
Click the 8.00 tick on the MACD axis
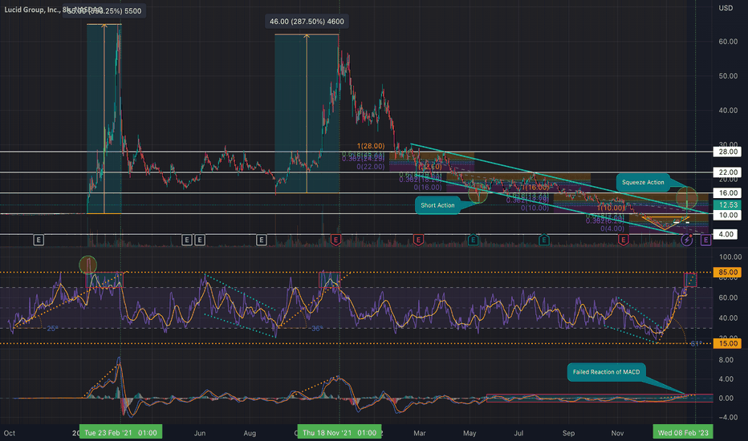pos(726,360)
